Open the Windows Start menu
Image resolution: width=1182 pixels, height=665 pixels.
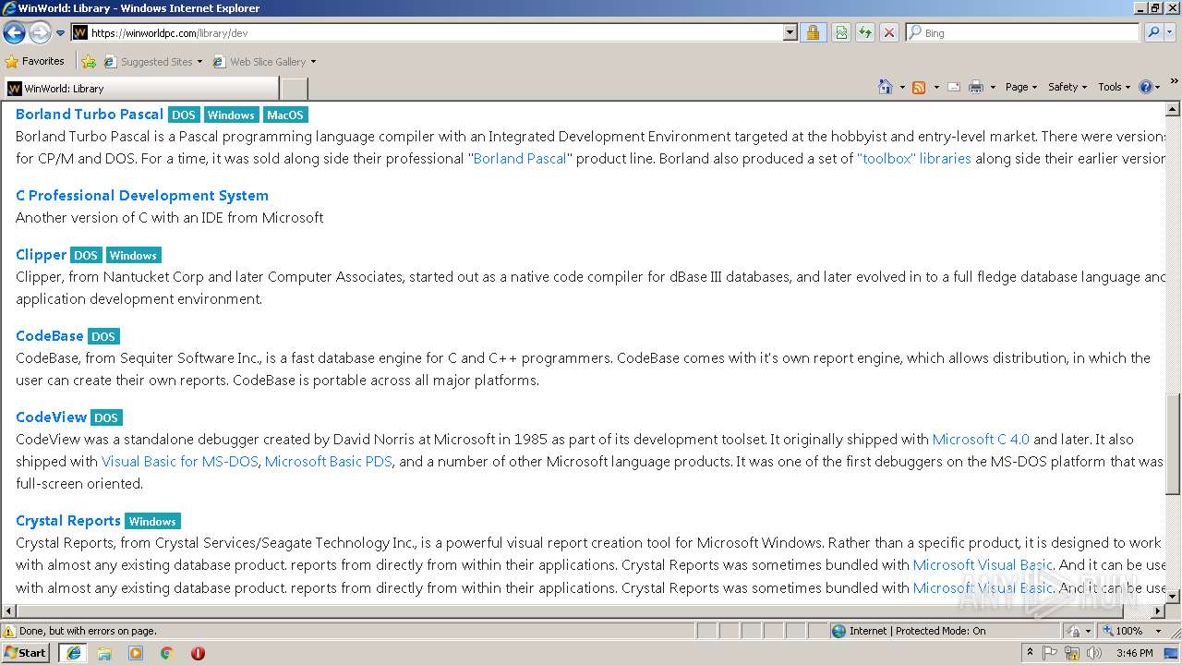26,652
